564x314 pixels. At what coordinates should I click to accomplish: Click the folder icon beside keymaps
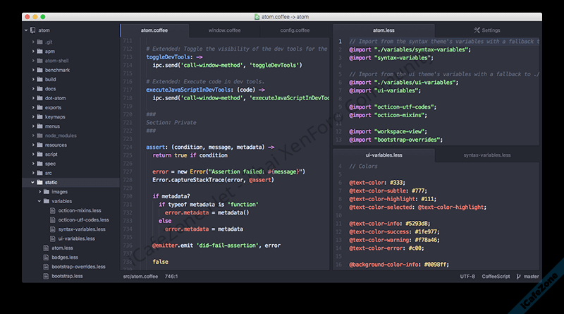(x=39, y=116)
